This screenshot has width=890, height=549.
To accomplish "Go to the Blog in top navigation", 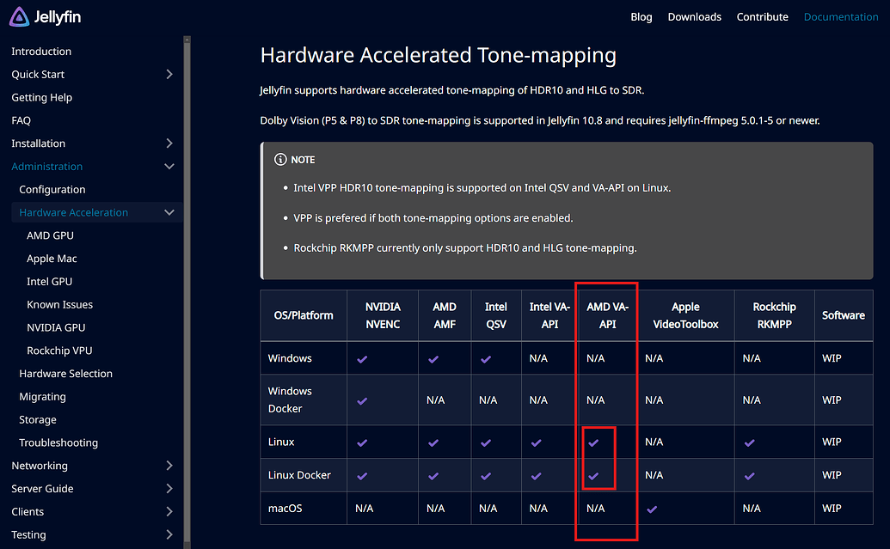I will [641, 17].
